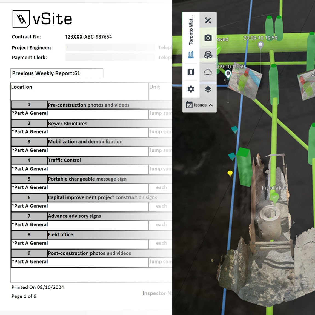
Task: Select the teal-outlined camera pin marker
Action: (228, 74)
